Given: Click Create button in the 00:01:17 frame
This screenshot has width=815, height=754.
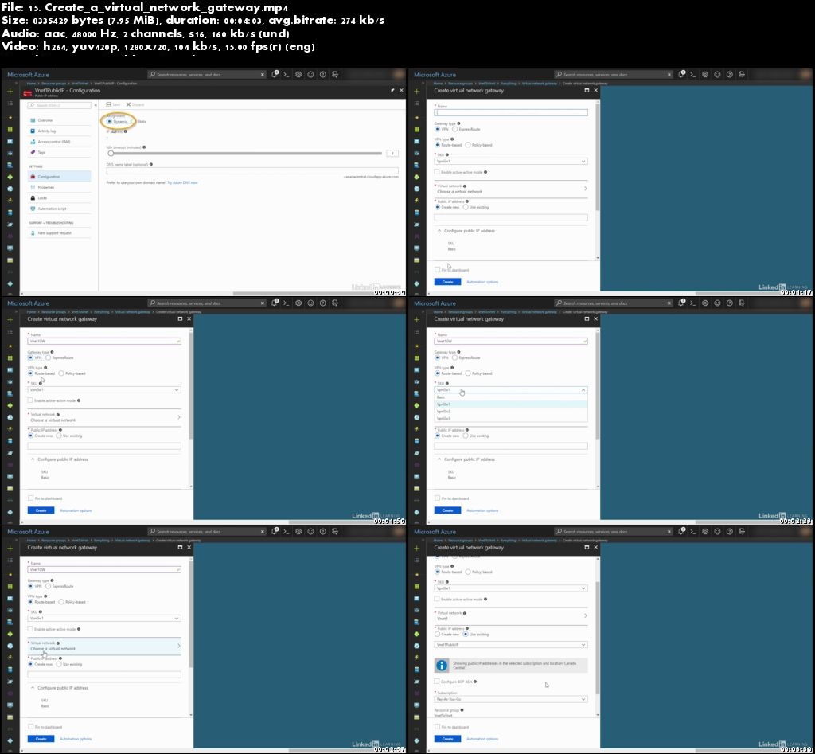Looking at the screenshot, I should coord(447,282).
